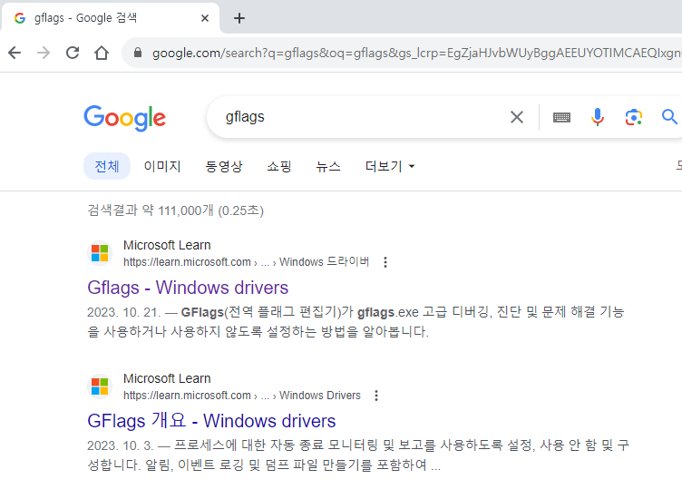Screen dimensions: 682x489
Task: Open the Gflags - Windows drivers link
Action: [188, 288]
